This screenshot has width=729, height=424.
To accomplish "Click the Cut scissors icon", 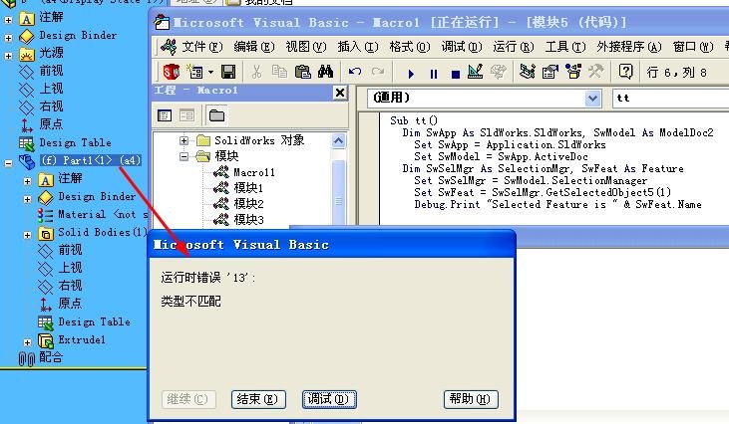I will coord(256,72).
